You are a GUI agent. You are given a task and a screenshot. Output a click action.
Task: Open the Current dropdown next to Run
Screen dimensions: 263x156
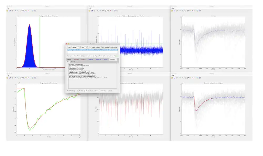(112, 56)
